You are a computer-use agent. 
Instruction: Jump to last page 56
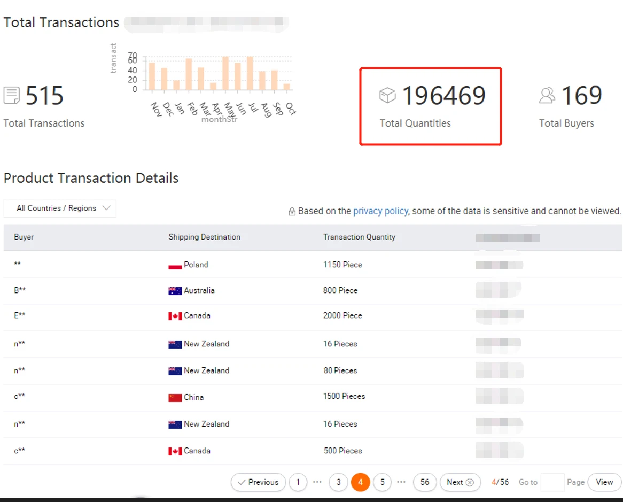click(x=425, y=482)
